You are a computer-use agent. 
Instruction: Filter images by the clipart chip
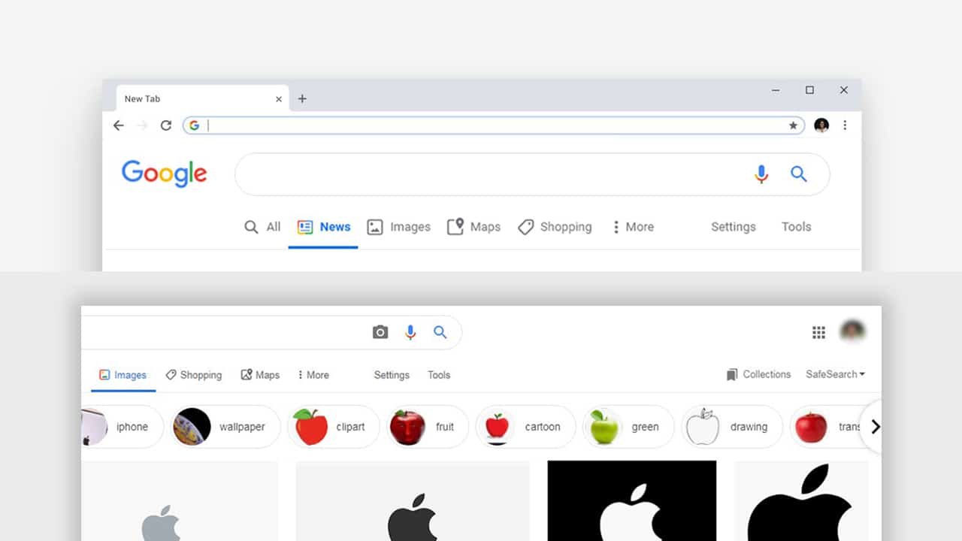tap(333, 427)
